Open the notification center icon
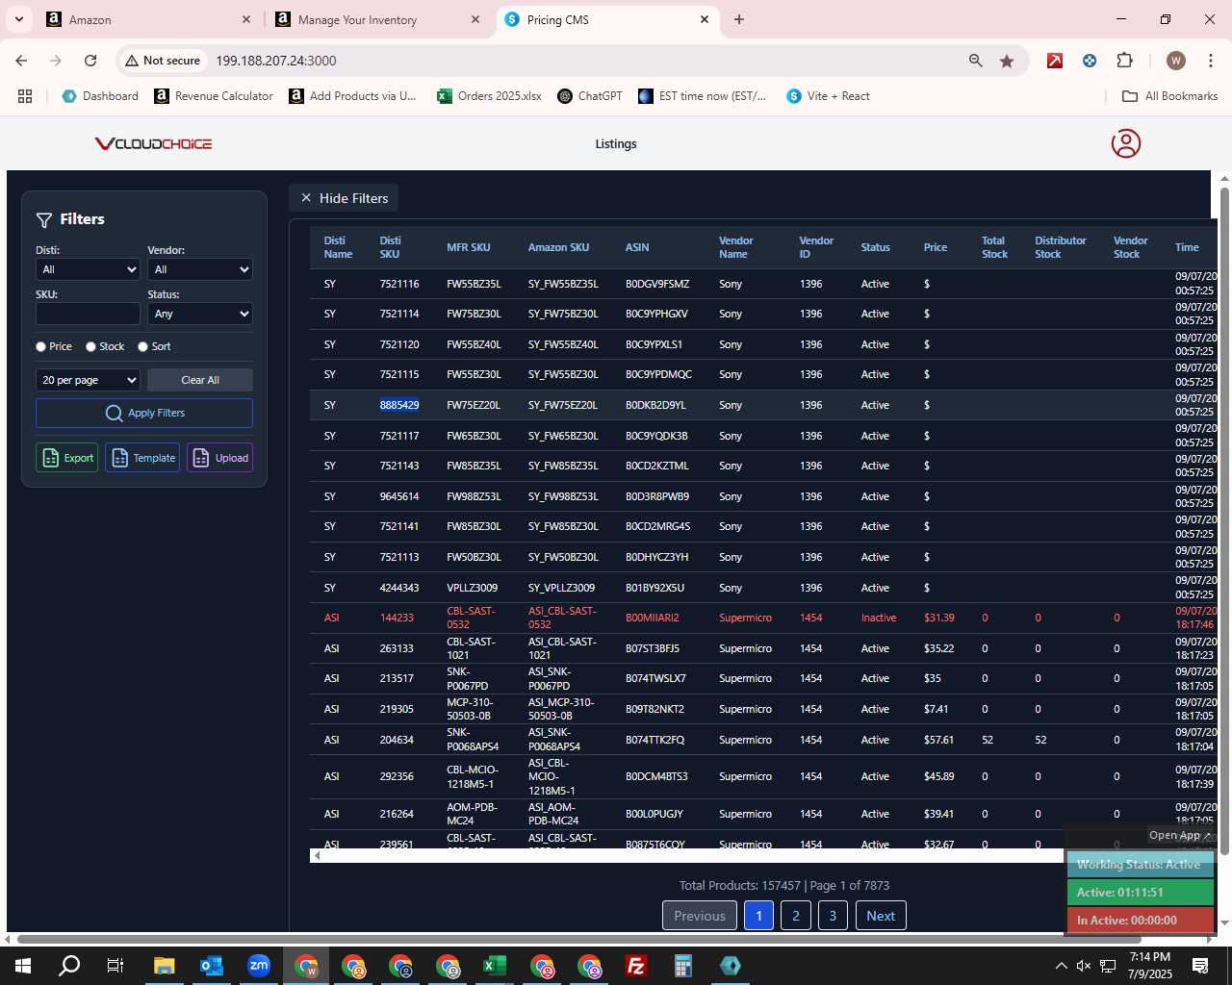Viewport: 1232px width, 985px height. pos(1200,966)
